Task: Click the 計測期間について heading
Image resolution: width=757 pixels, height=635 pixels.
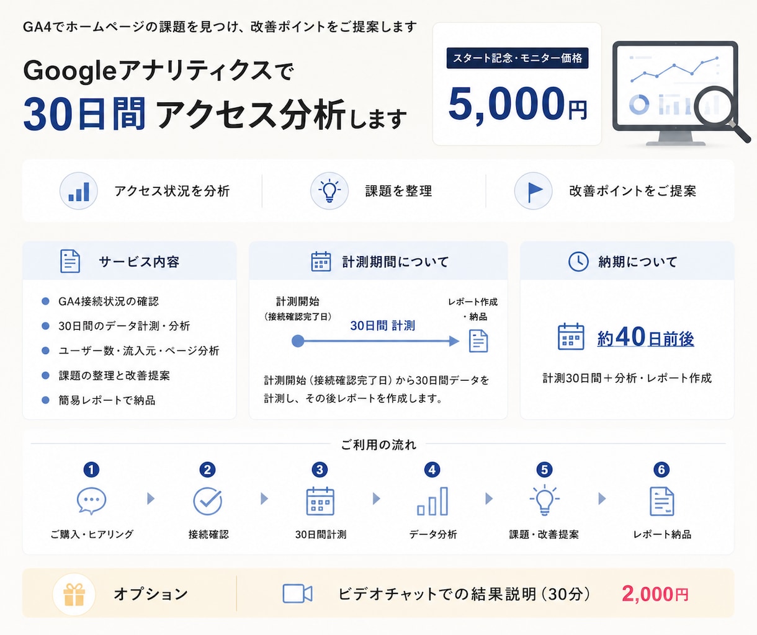Action: (x=395, y=262)
